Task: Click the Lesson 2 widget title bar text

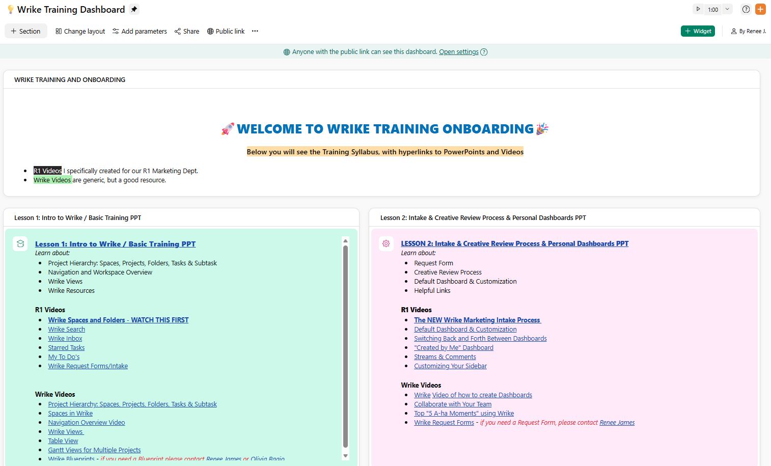Action: [x=483, y=218]
